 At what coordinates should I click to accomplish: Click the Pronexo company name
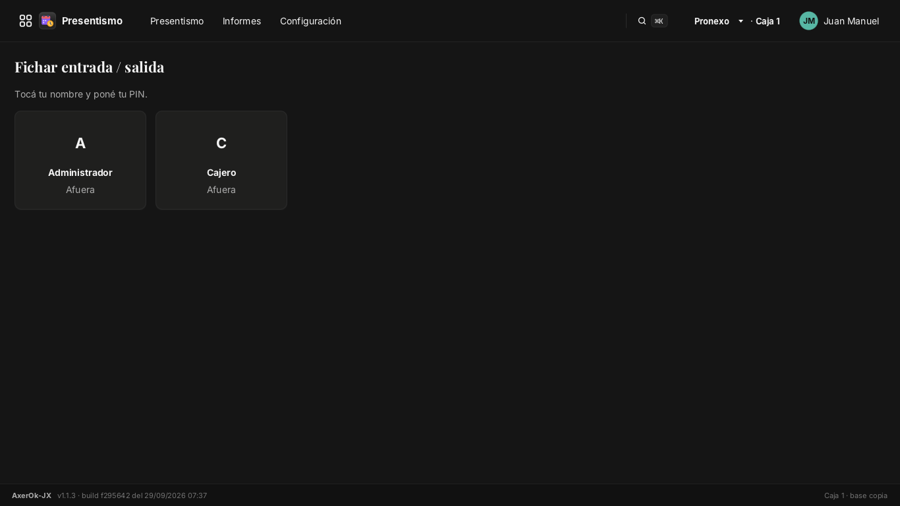[x=712, y=21]
